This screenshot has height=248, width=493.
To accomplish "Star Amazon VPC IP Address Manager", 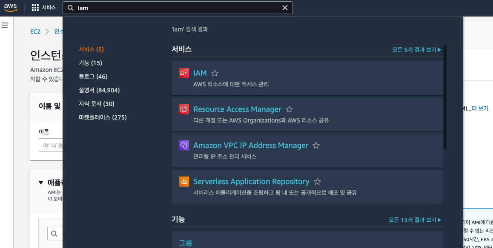I will 316,145.
